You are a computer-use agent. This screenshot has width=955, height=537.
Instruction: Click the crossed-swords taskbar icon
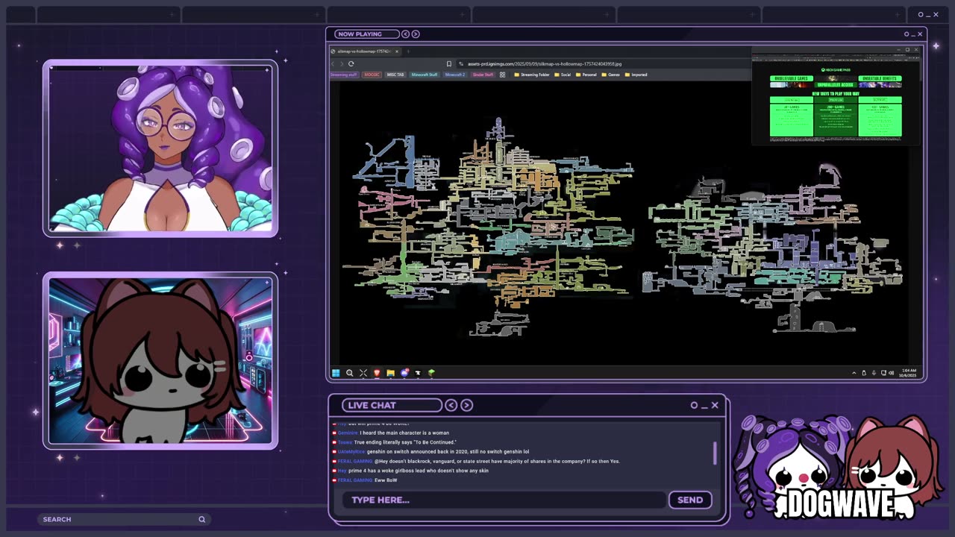pyautogui.click(x=363, y=373)
